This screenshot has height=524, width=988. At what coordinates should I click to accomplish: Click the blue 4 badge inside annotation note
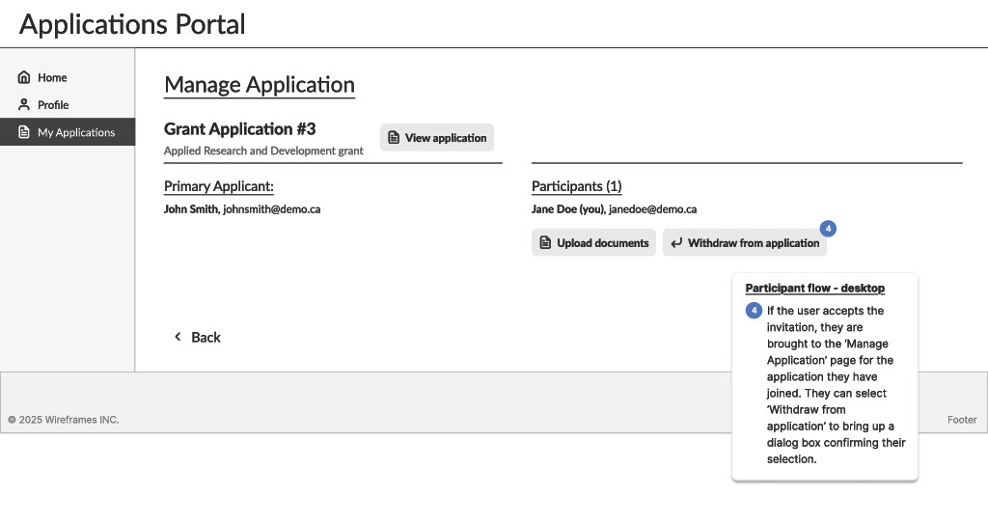pos(755,311)
